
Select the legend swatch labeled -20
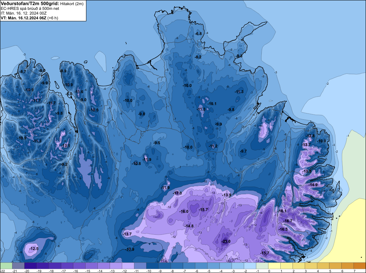tap(30, 266)
